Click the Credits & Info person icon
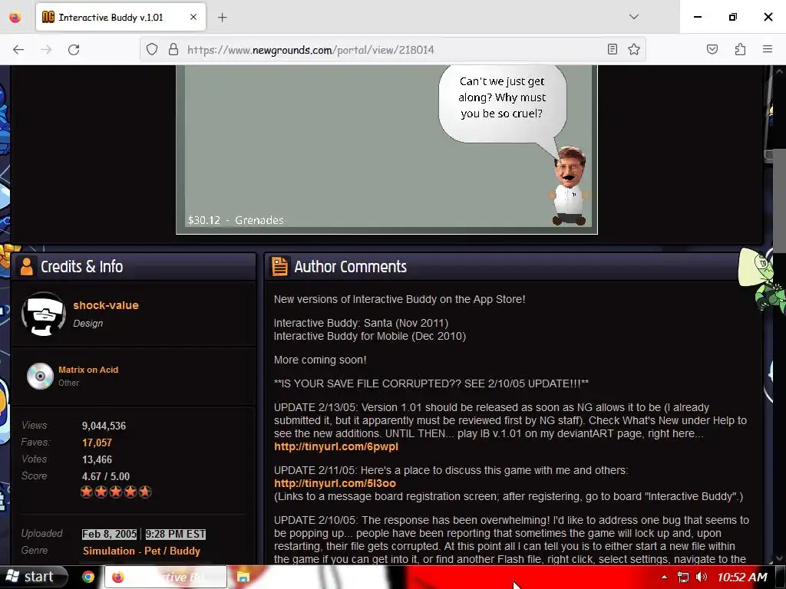 point(27,266)
